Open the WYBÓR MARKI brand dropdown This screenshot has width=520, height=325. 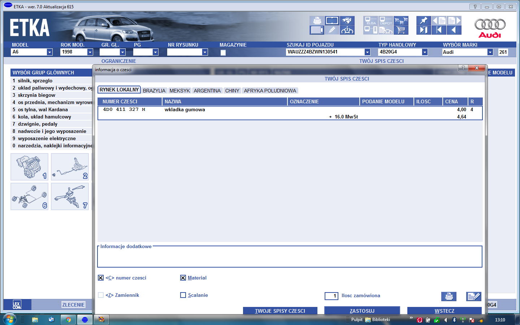[490, 52]
